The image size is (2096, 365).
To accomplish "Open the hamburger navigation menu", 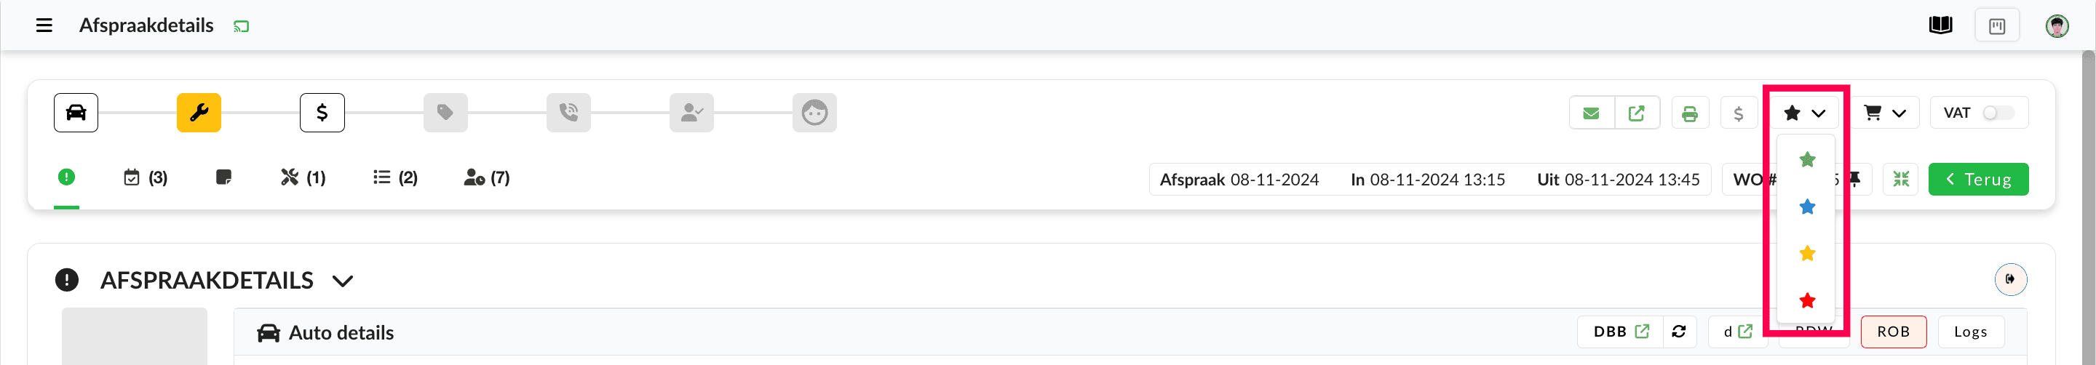I will pyautogui.click(x=44, y=25).
